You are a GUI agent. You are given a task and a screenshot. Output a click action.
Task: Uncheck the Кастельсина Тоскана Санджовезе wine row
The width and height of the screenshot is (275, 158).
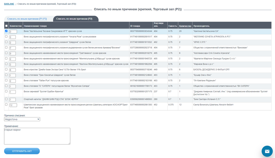pos(6,31)
